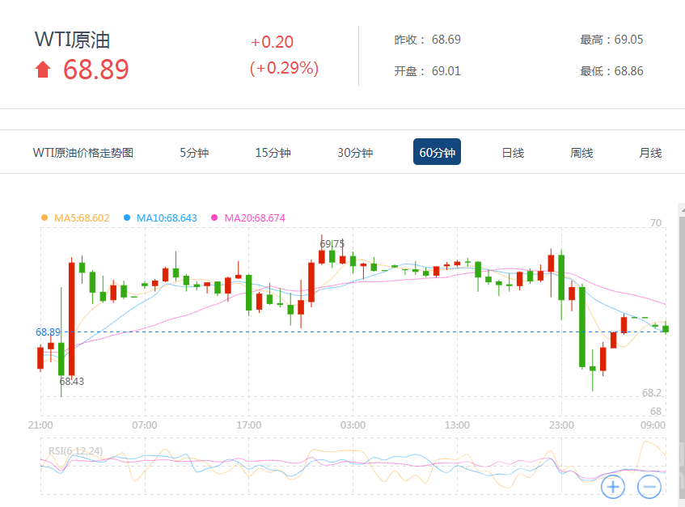Click the blue 68.89 price line label
The width and height of the screenshot is (685, 507).
pyautogui.click(x=48, y=332)
